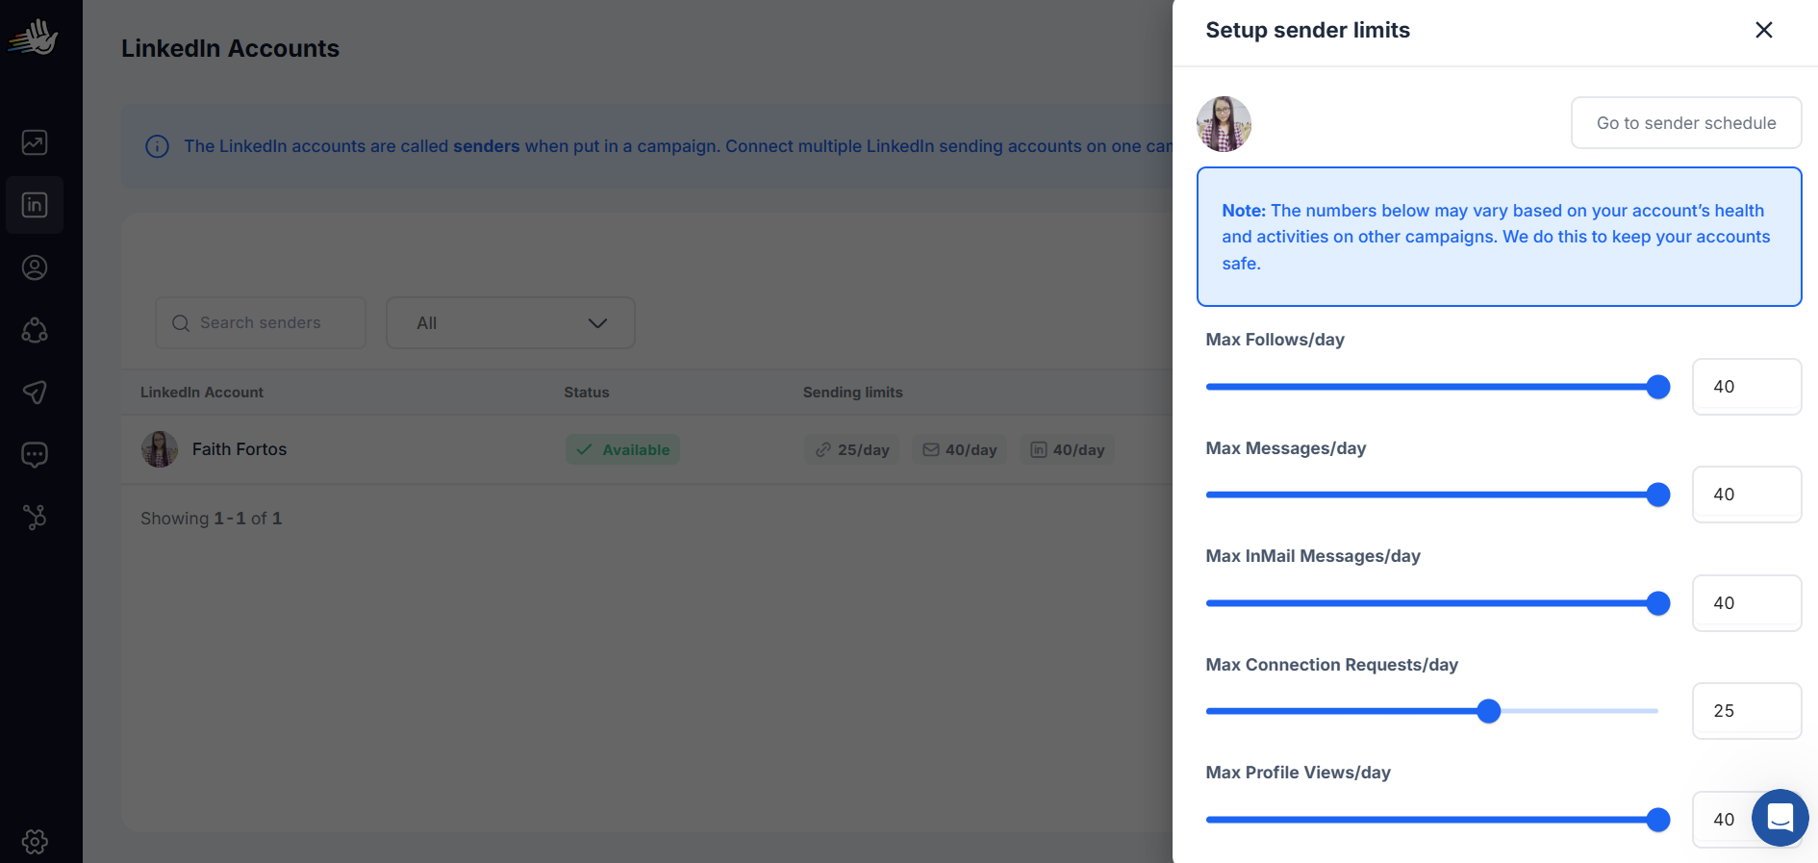Click the Showing 1-1 of 1 text
This screenshot has height=863, width=1818.
212,519
